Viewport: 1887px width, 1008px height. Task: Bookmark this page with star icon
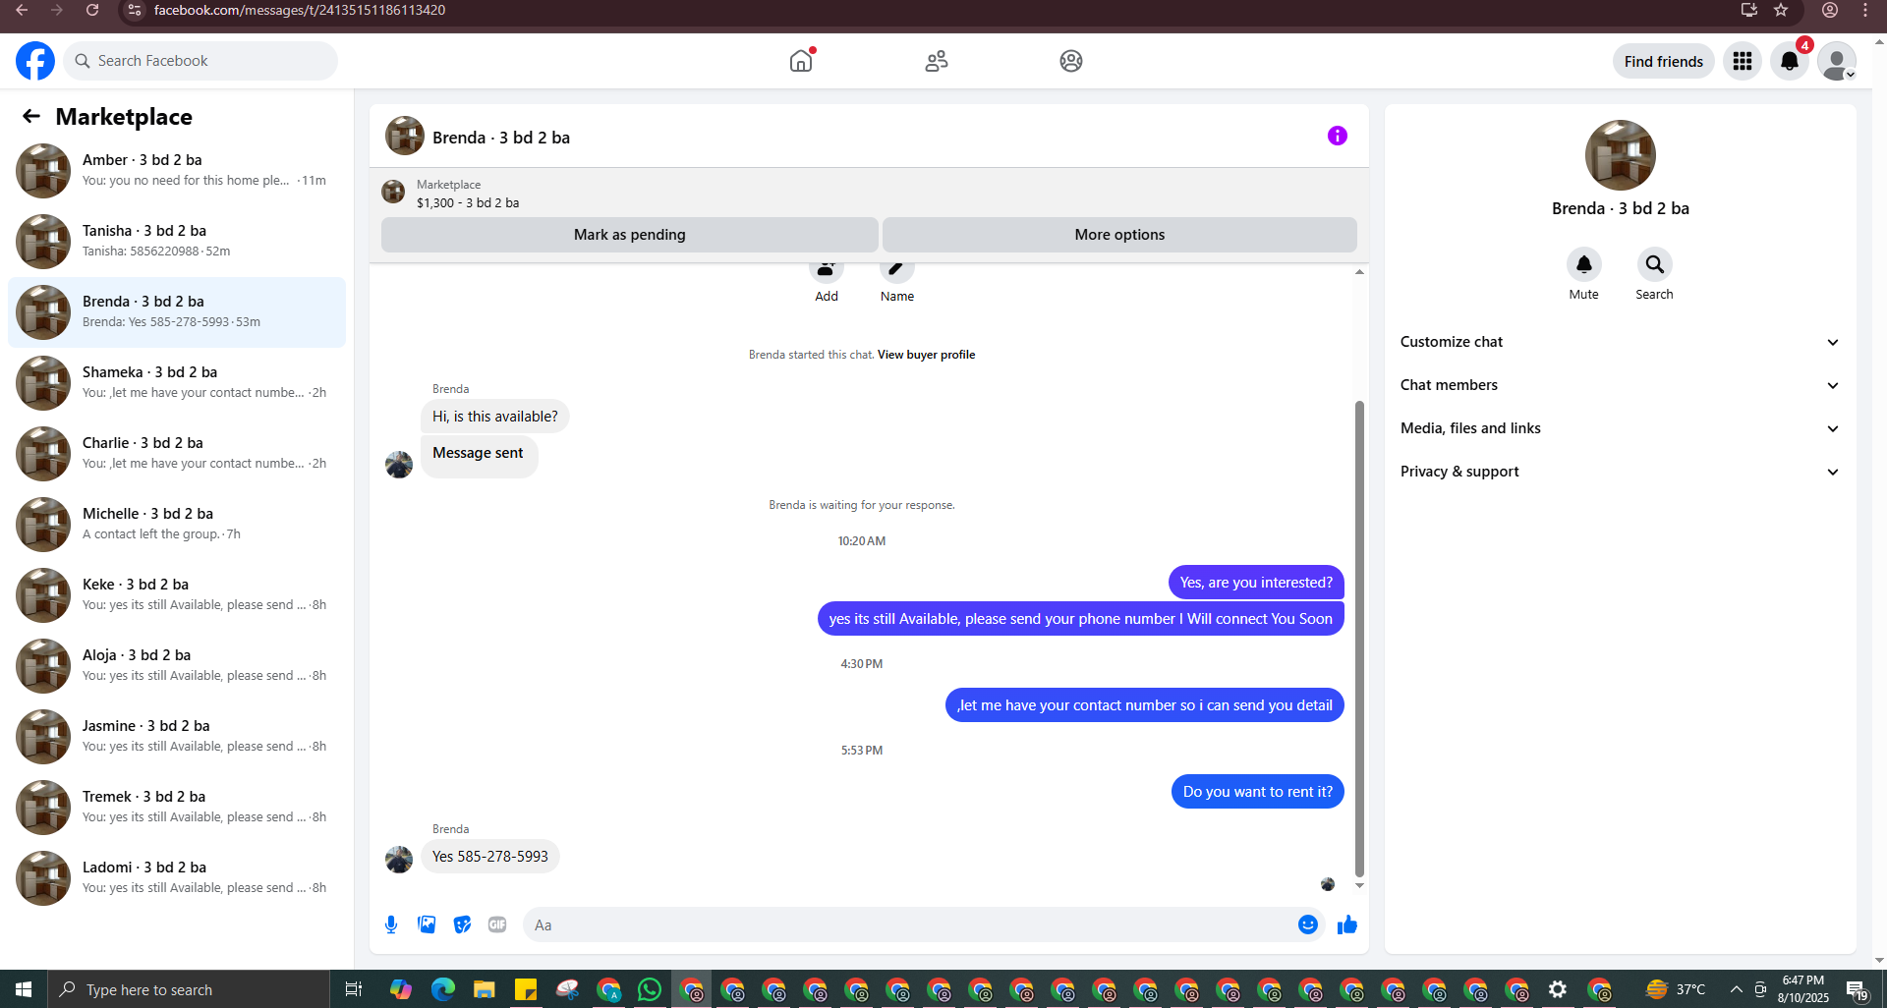point(1781,10)
